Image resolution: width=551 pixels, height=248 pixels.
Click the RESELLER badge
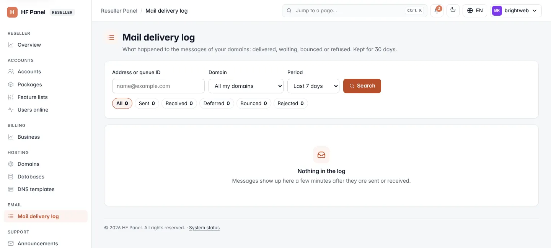click(62, 12)
